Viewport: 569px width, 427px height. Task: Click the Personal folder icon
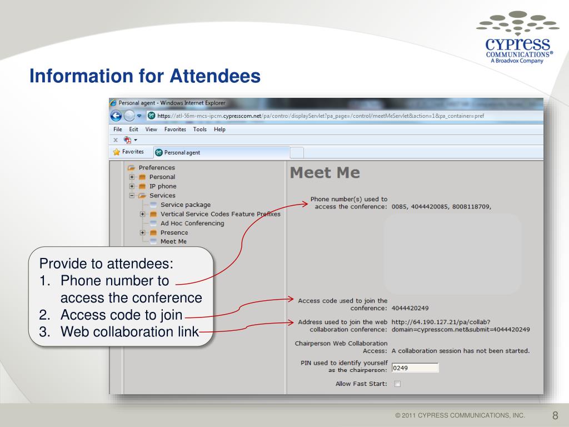(142, 177)
